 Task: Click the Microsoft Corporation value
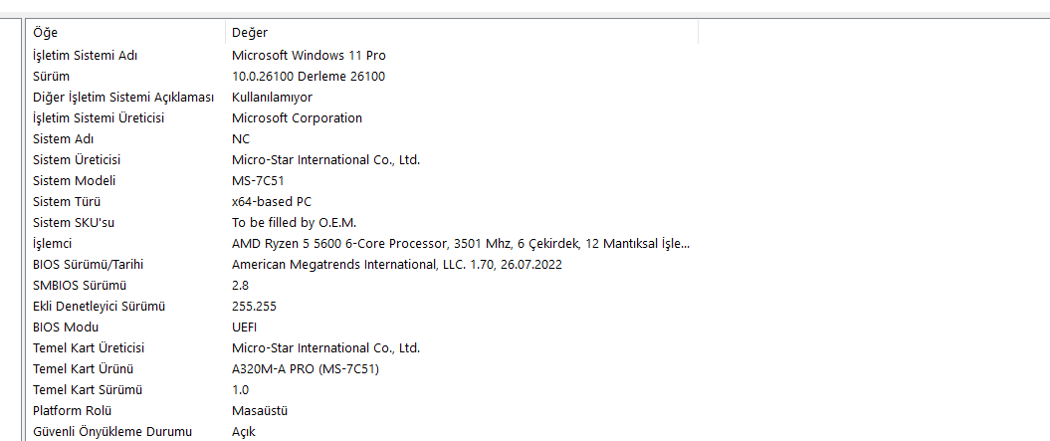click(297, 117)
